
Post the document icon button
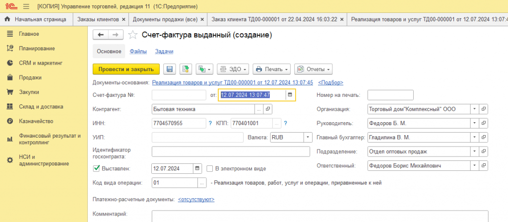tap(186, 69)
